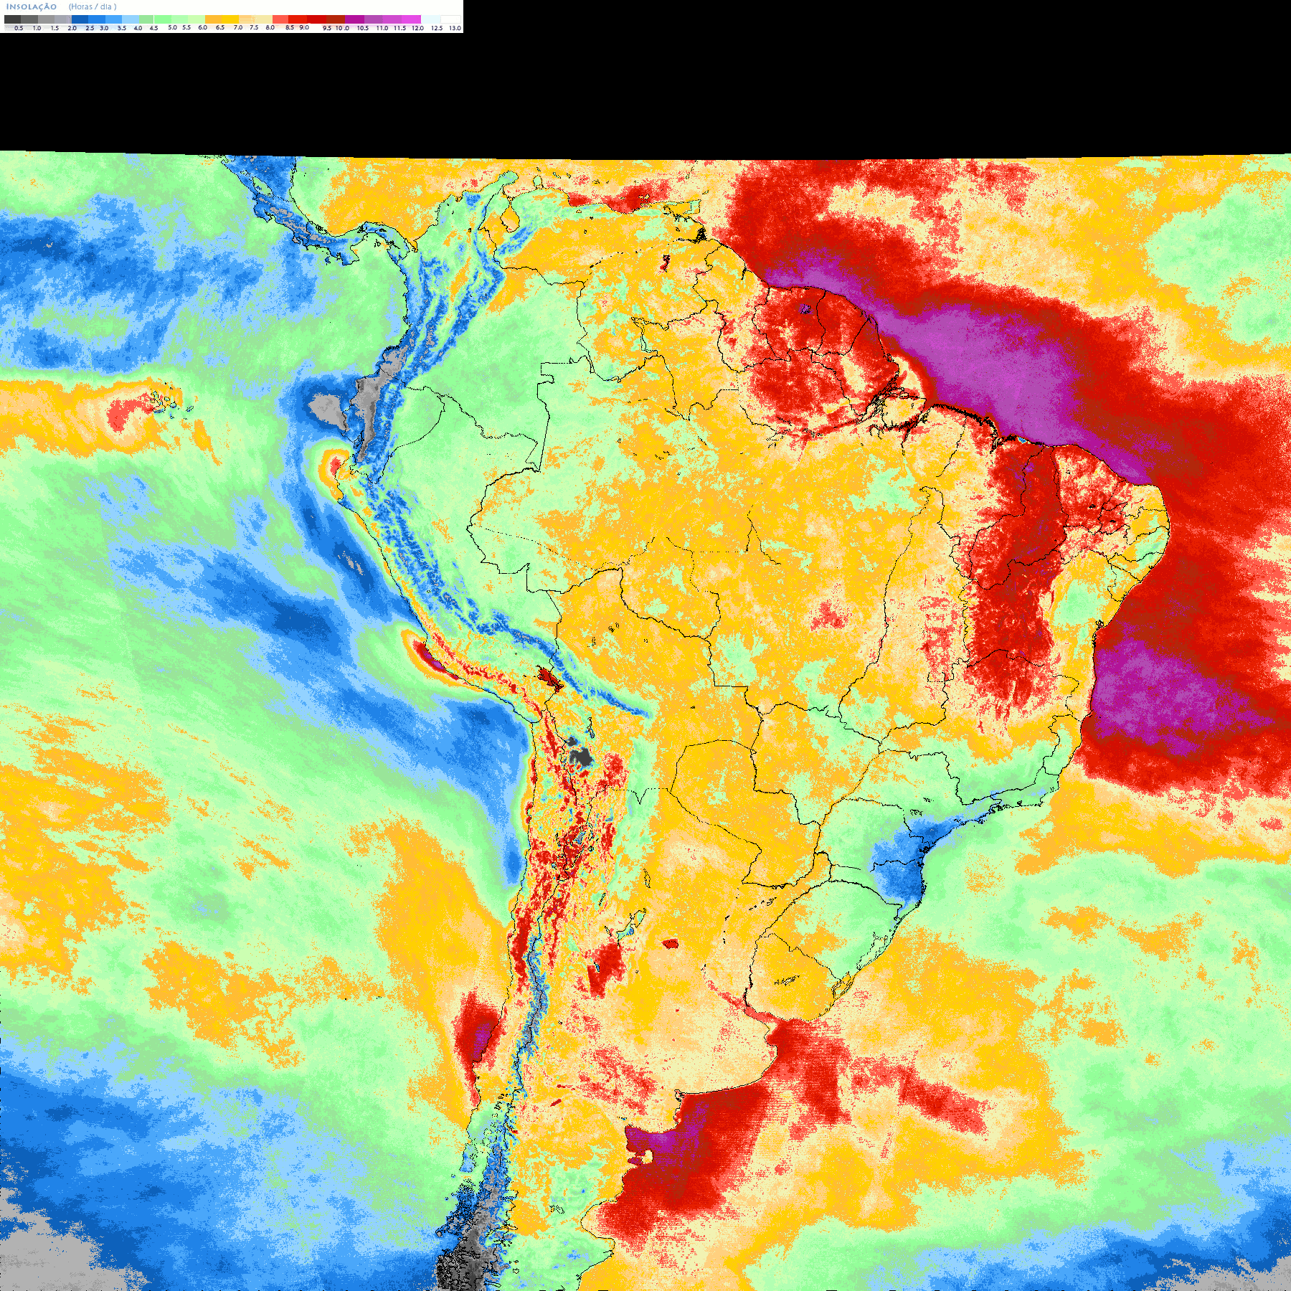Select the 12.0 legend value label
This screenshot has width=1291, height=1291.
(417, 28)
